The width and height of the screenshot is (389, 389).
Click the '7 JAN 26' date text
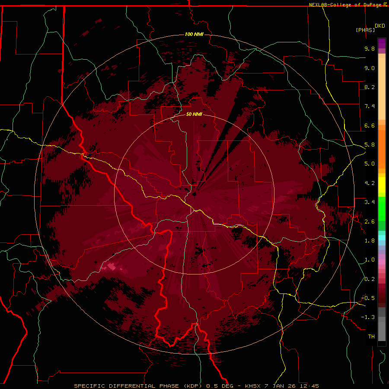(x=279, y=386)
